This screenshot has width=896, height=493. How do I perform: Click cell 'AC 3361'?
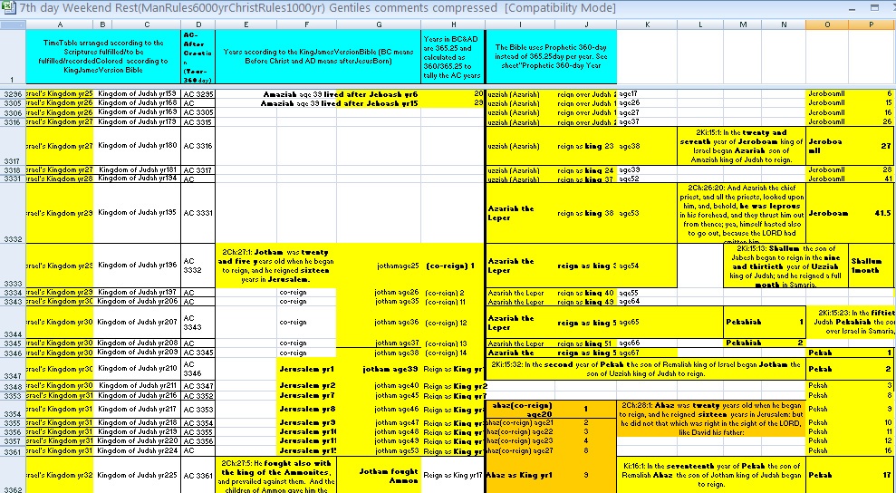(198, 475)
